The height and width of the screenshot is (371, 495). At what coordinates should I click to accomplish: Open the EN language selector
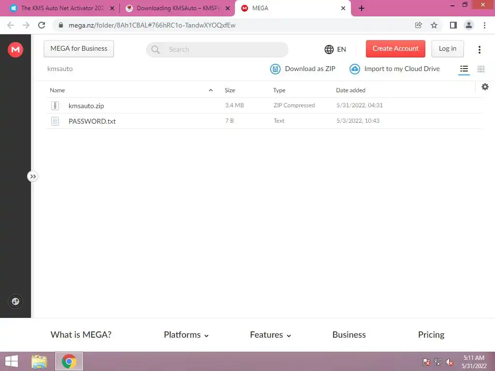335,50
